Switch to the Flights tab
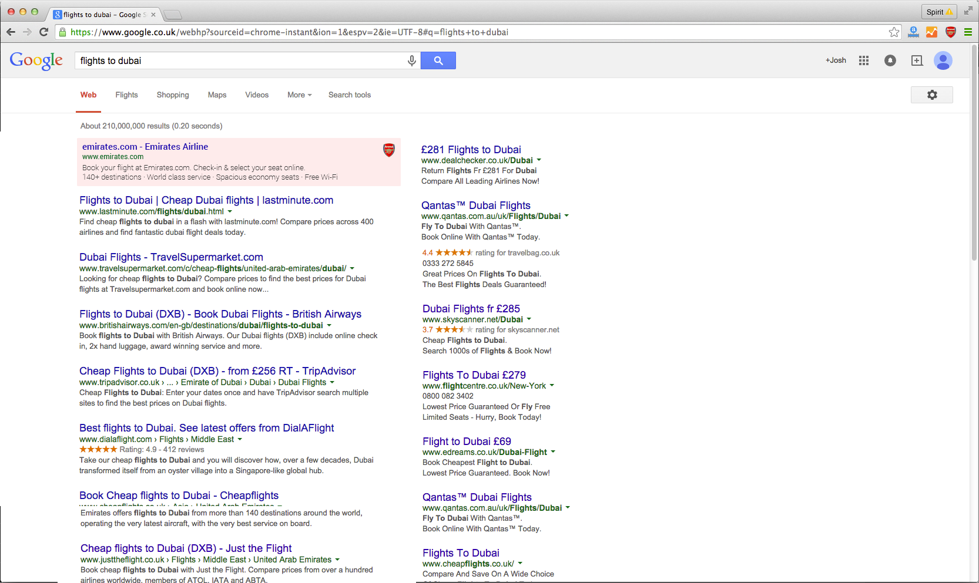 (126, 95)
